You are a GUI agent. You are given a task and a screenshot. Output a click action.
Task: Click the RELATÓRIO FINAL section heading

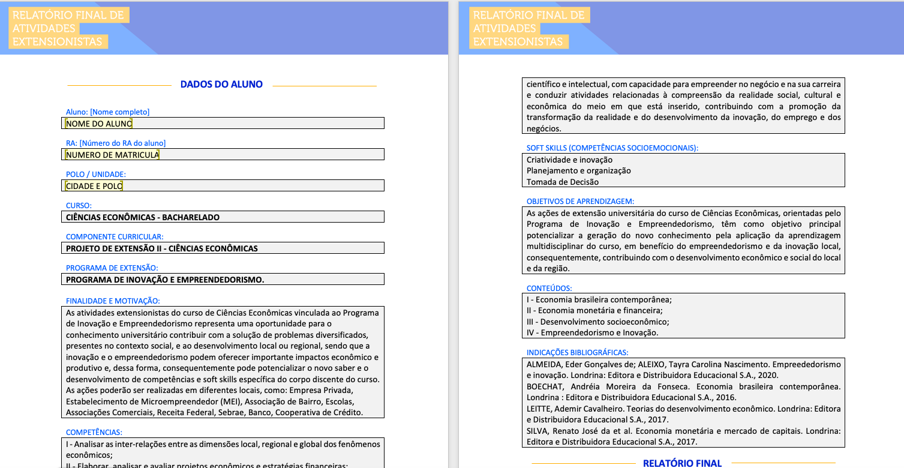[682, 463]
